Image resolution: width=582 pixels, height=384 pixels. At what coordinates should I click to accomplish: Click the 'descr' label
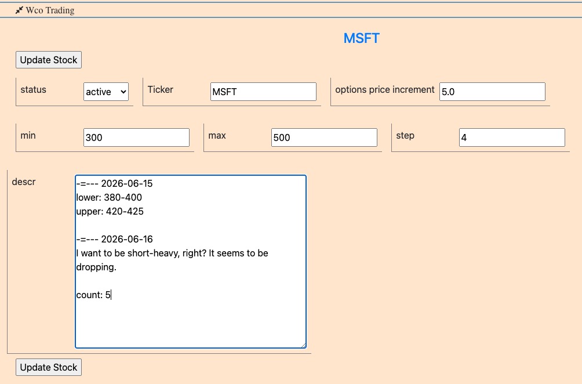point(24,182)
